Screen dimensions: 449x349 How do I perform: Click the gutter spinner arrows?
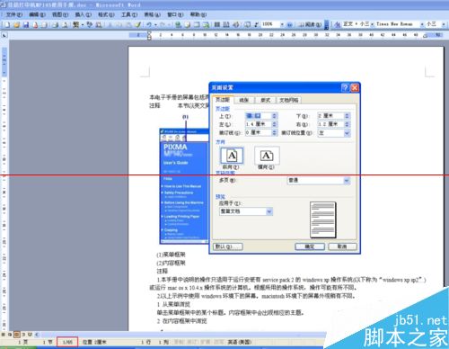click(x=275, y=132)
